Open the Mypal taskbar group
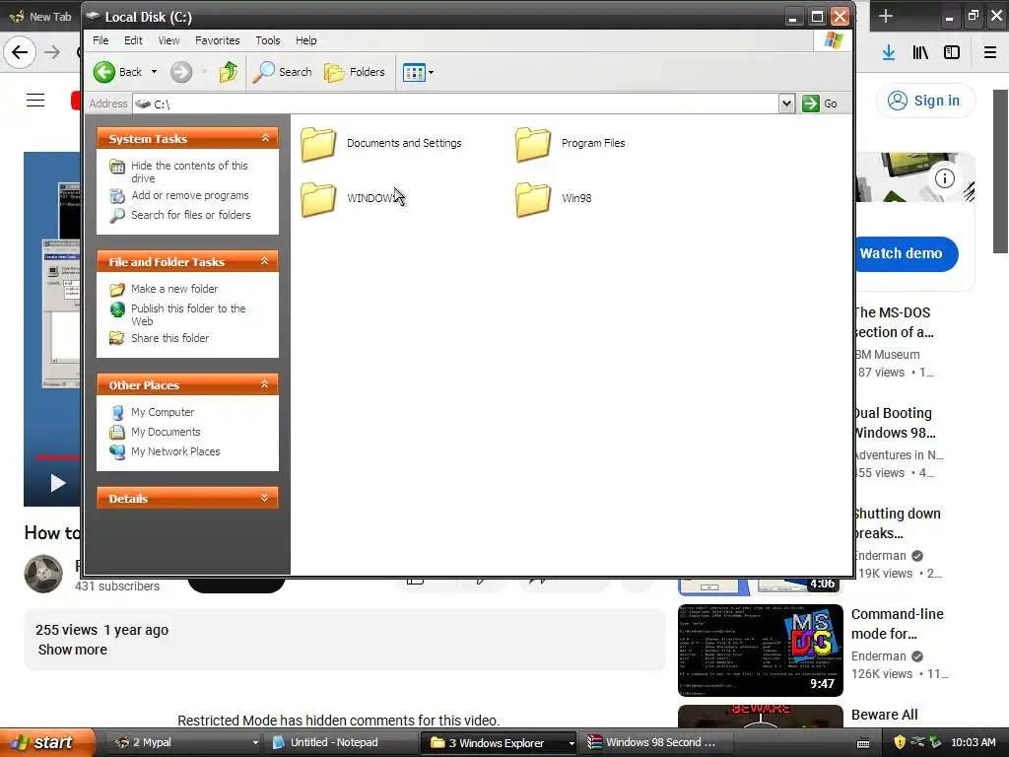Viewport: 1009px width, 757px height. point(185,742)
